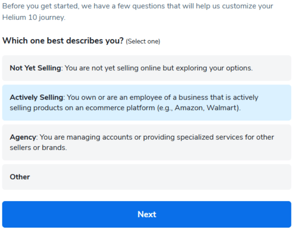The width and height of the screenshot is (294, 230).
Task: Click the bold 'Other' label text
Action: pyautogui.click(x=20, y=177)
